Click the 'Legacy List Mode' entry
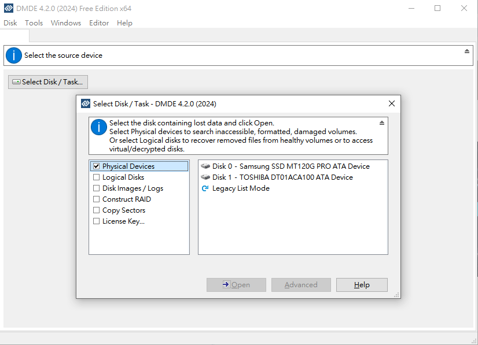 pos(241,188)
